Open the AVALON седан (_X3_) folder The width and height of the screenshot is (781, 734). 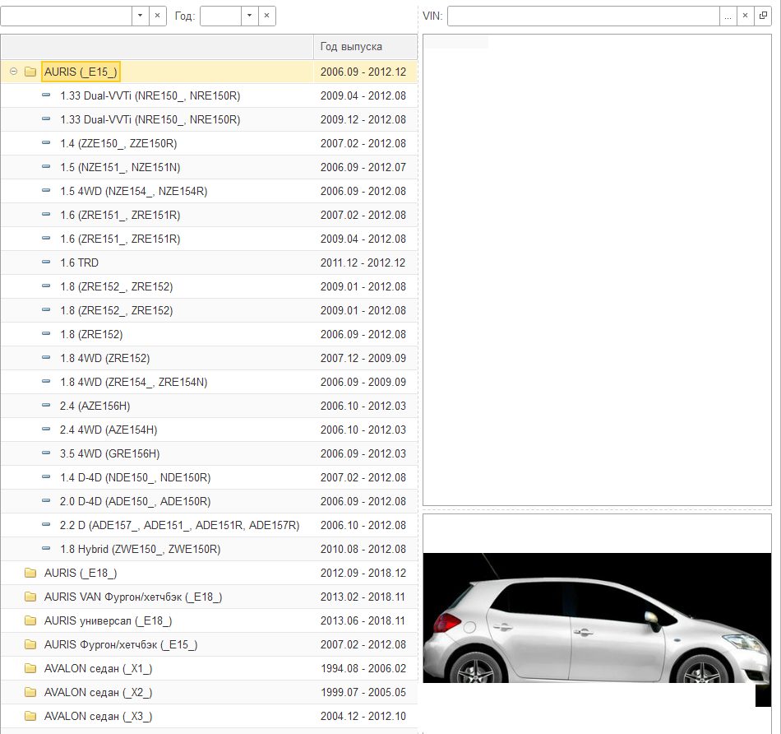pos(30,717)
